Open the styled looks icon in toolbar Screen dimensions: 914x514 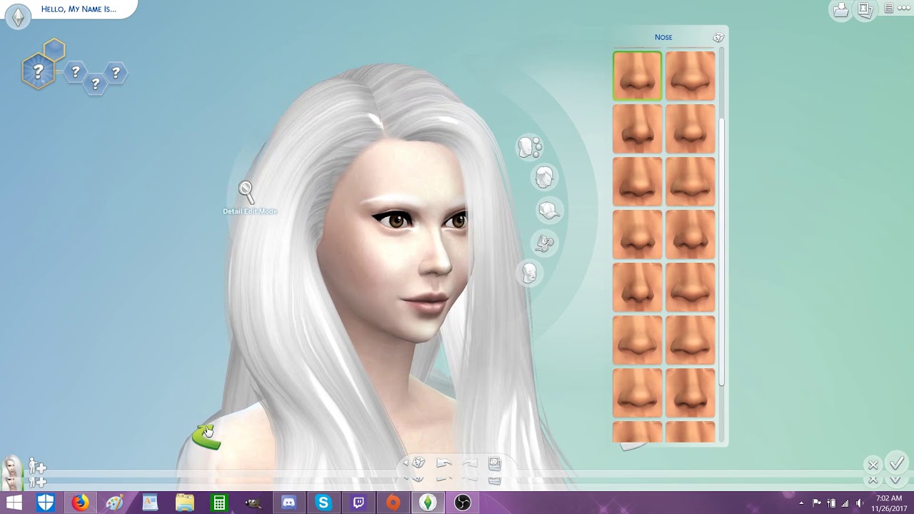pyautogui.click(x=494, y=464)
